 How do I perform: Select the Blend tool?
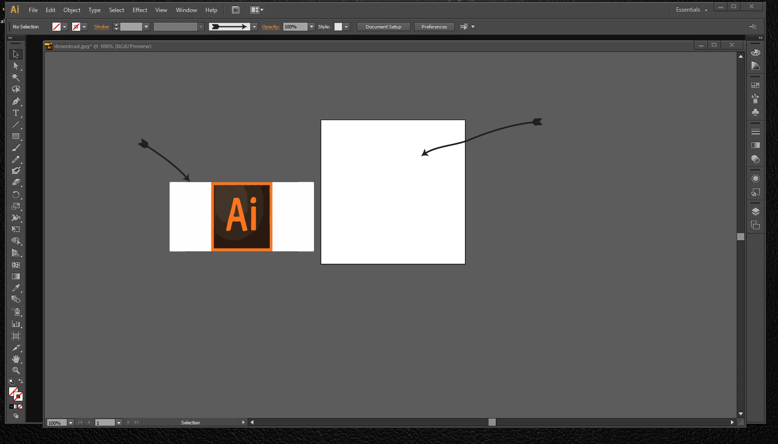click(x=16, y=299)
